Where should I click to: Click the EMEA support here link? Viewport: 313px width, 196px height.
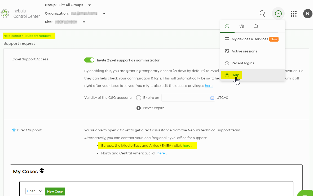(x=186, y=145)
